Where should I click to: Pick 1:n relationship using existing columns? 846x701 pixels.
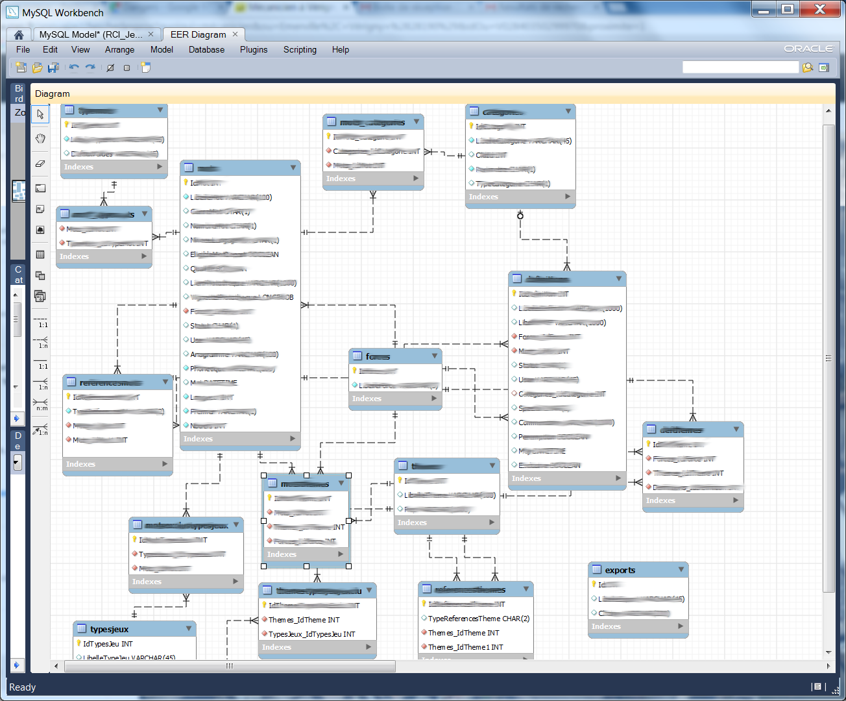point(41,429)
